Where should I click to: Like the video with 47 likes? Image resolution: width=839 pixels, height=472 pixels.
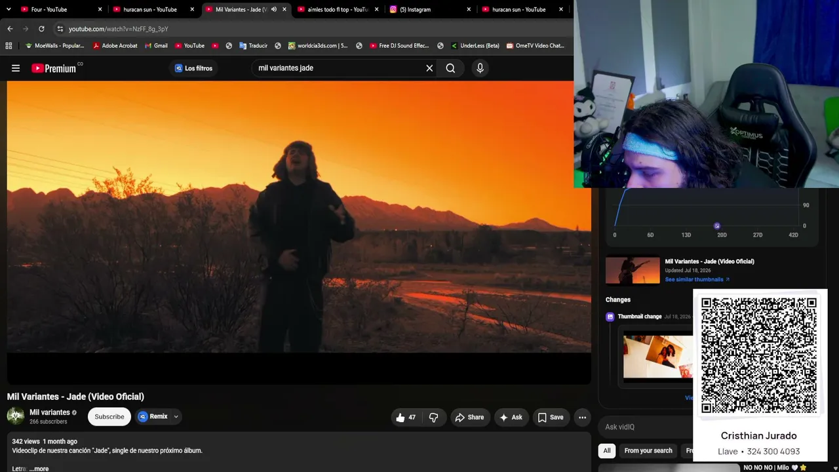[406, 417]
